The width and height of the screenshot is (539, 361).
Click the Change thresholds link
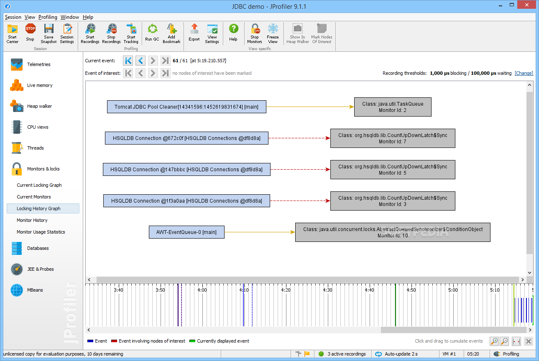(524, 73)
